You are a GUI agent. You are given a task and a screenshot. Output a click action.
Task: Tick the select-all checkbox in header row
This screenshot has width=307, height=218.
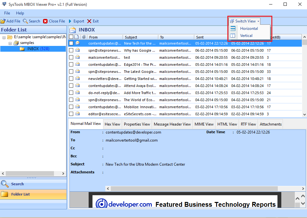click(x=71, y=37)
